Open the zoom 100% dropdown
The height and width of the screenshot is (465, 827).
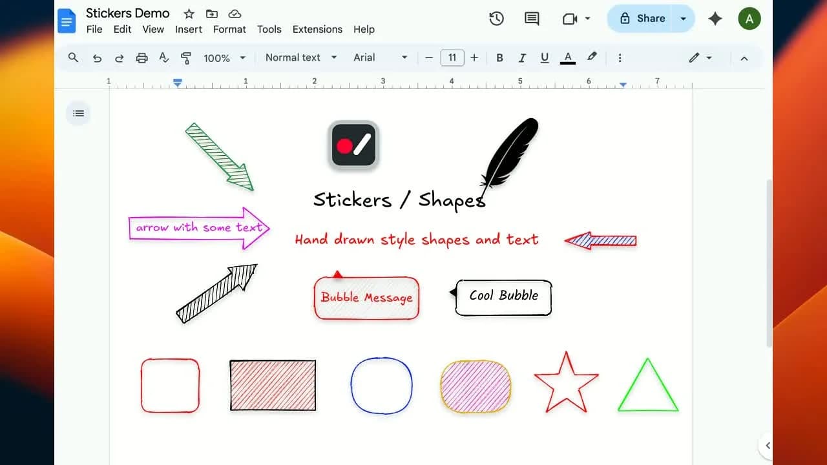tap(224, 58)
